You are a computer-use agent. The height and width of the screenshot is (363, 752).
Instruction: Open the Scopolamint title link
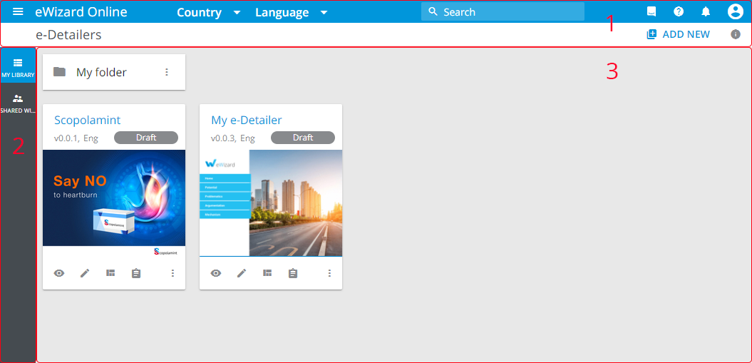88,120
